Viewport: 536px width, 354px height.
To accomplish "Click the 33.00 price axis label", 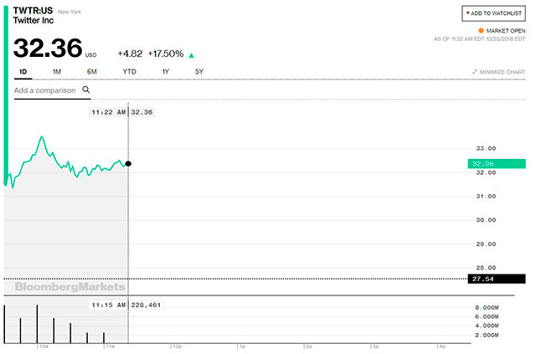I will pyautogui.click(x=486, y=148).
